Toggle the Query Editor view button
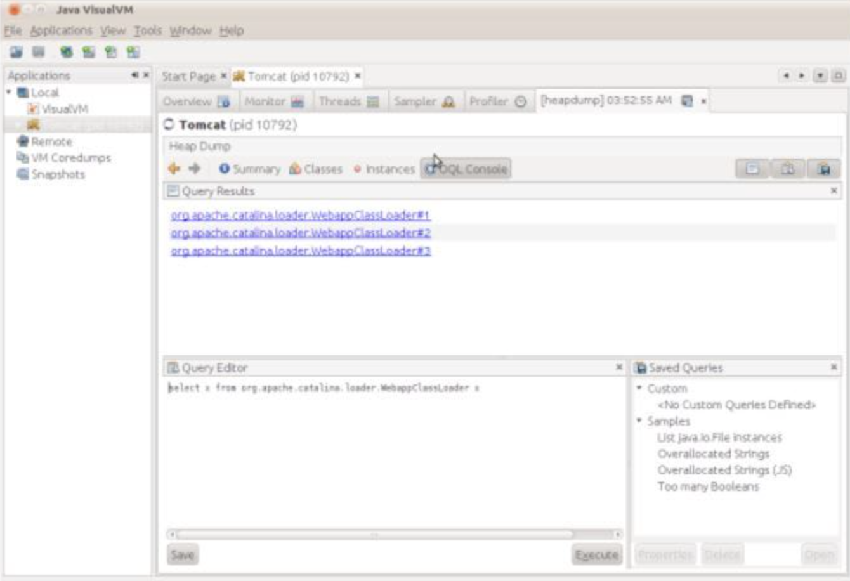Screen dimensions: 850x581 (x=788, y=169)
